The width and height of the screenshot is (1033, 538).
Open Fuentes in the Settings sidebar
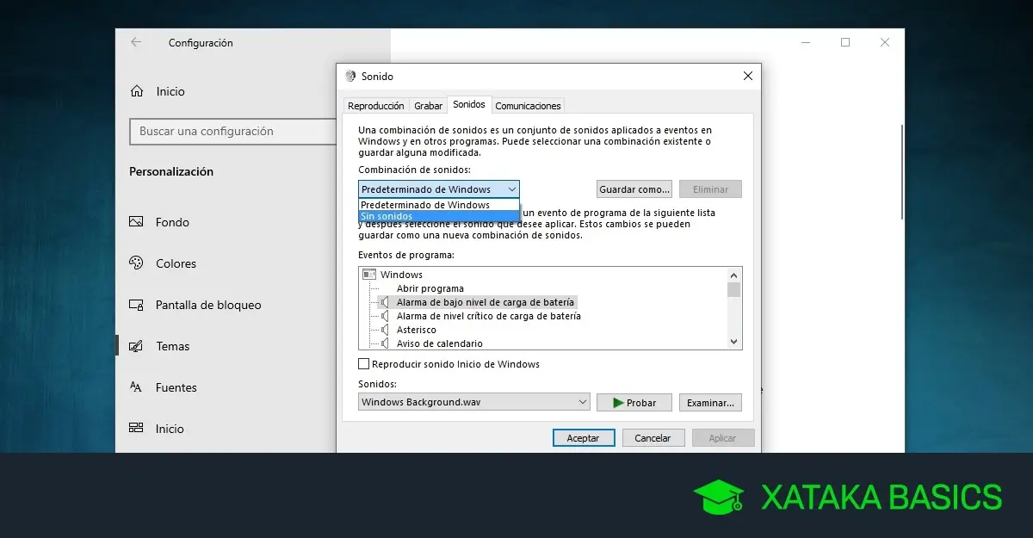(176, 387)
